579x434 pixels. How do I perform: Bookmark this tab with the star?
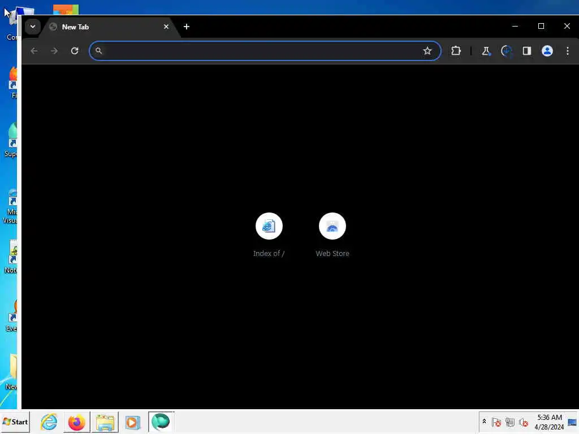(427, 51)
